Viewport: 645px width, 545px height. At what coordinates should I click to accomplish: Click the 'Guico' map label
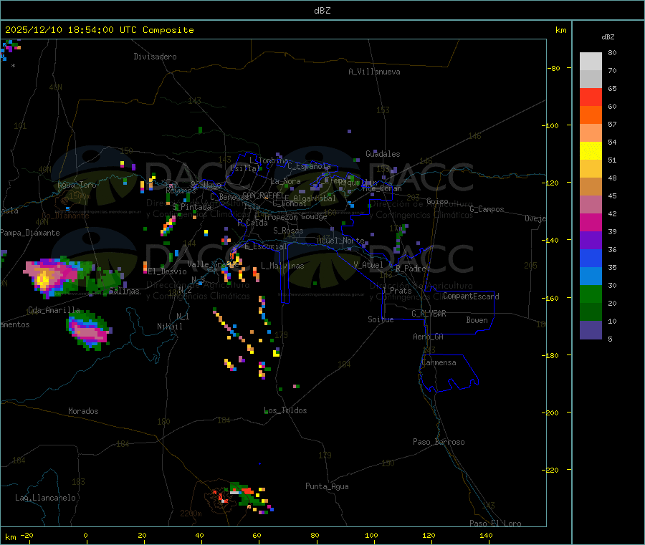pyautogui.click(x=437, y=201)
